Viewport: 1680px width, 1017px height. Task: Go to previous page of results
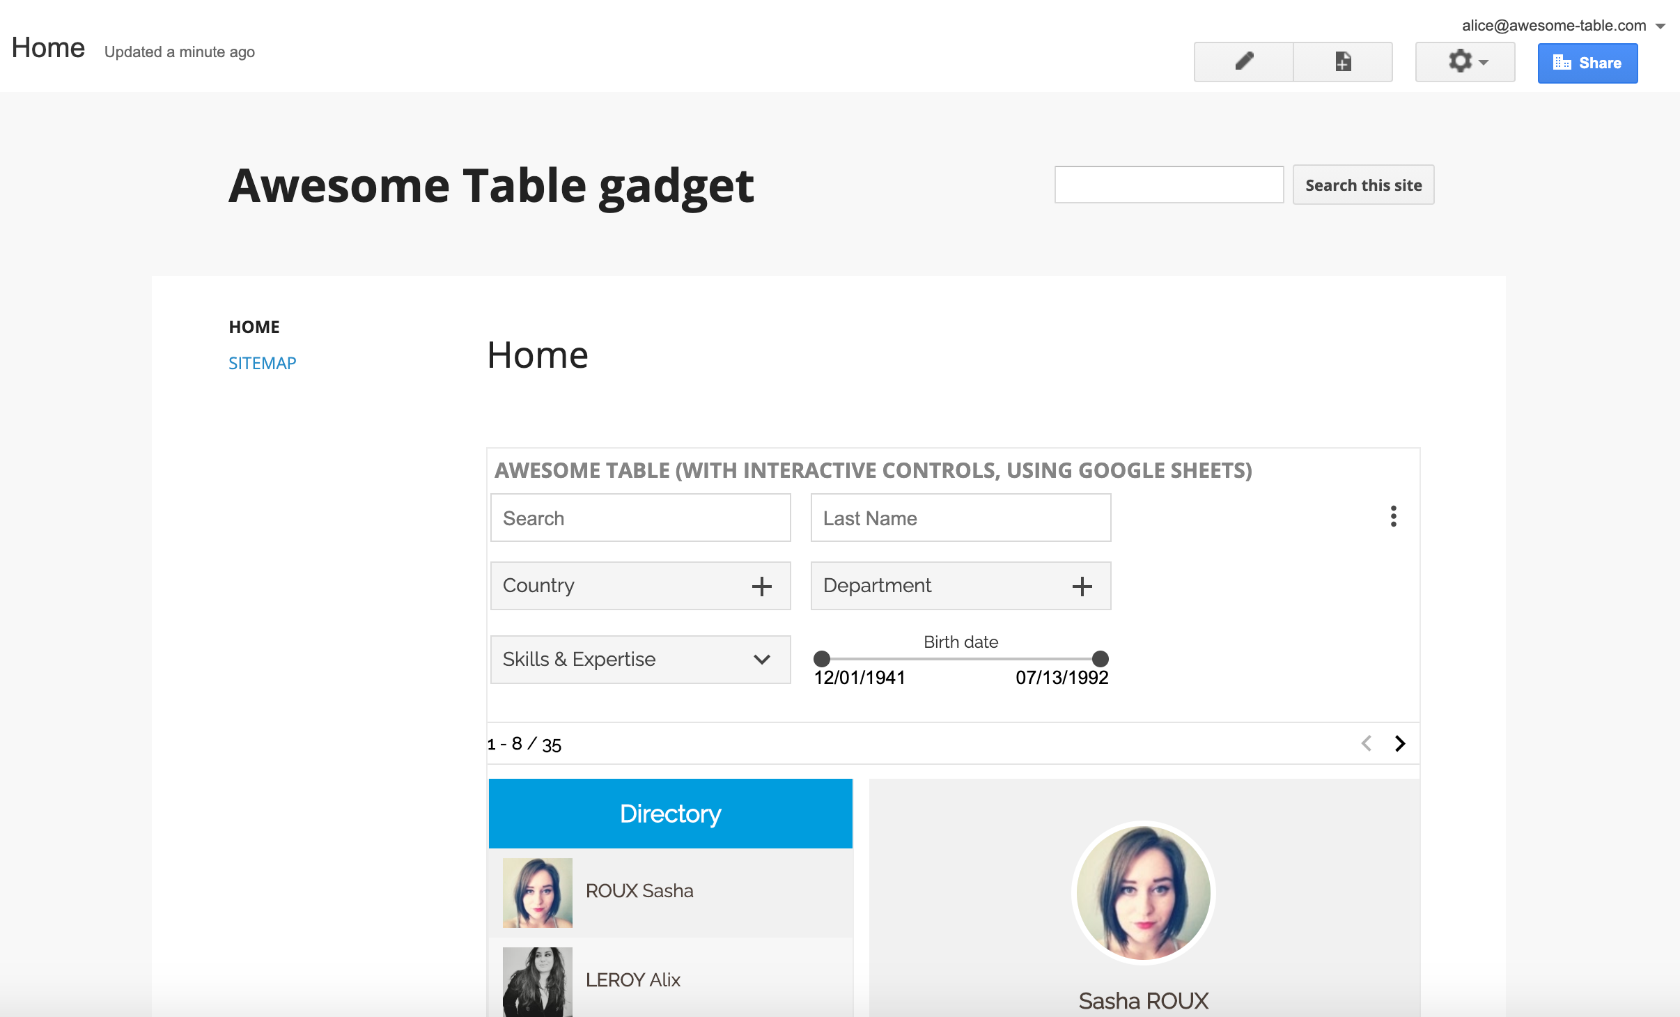tap(1367, 743)
